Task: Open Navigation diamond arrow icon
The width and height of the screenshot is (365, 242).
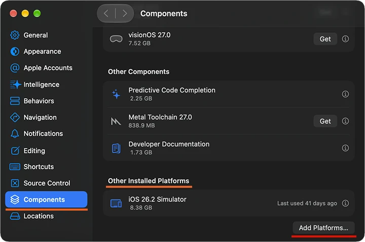Action: click(15, 117)
